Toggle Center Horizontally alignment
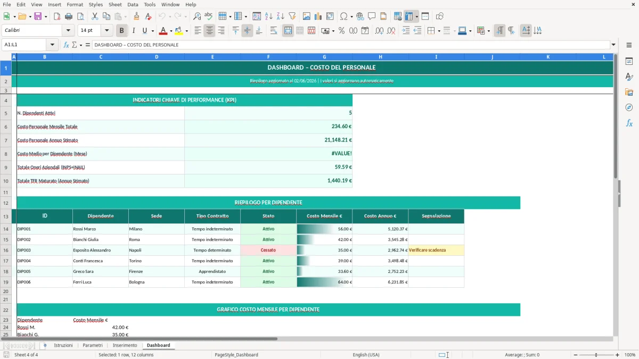The image size is (639, 359). pos(209,31)
